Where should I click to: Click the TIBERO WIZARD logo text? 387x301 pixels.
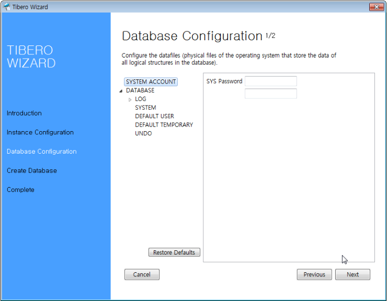(x=31, y=56)
